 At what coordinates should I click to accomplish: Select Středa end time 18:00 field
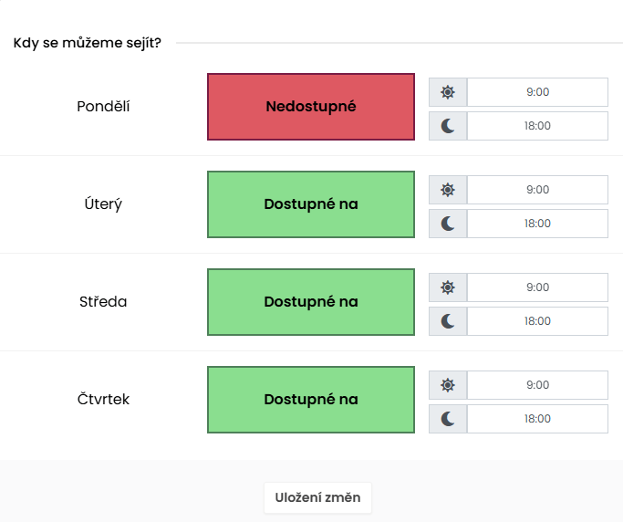click(x=537, y=321)
